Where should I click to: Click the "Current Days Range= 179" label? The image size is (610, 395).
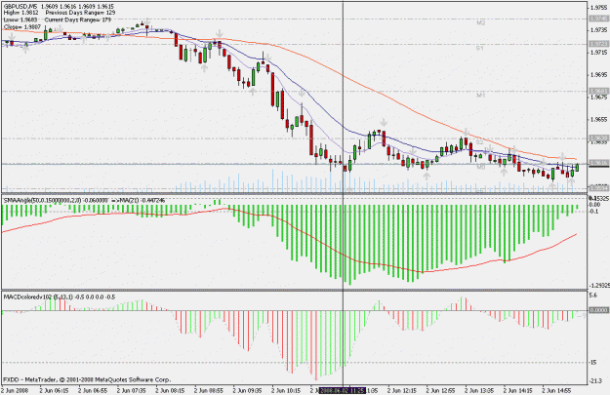coord(78,20)
